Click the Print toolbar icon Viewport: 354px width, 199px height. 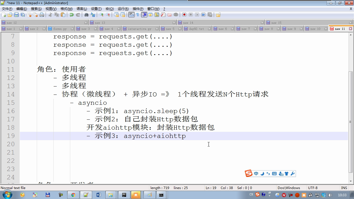(42, 15)
